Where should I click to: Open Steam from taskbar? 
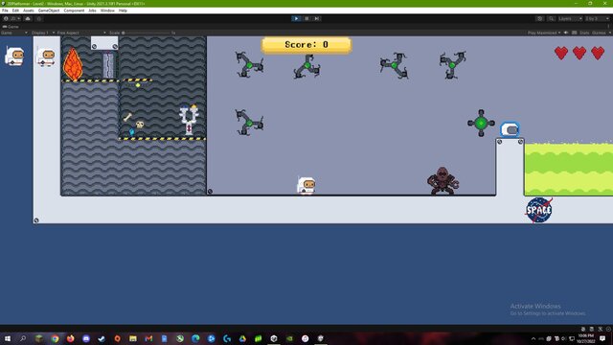pos(102,338)
